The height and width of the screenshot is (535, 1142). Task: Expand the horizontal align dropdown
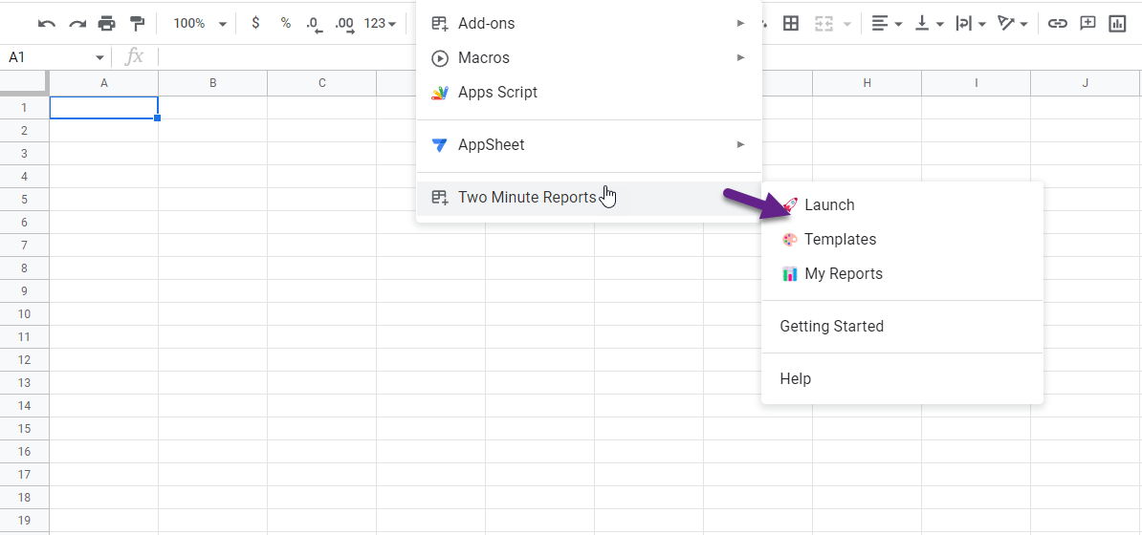pyautogui.click(x=887, y=23)
